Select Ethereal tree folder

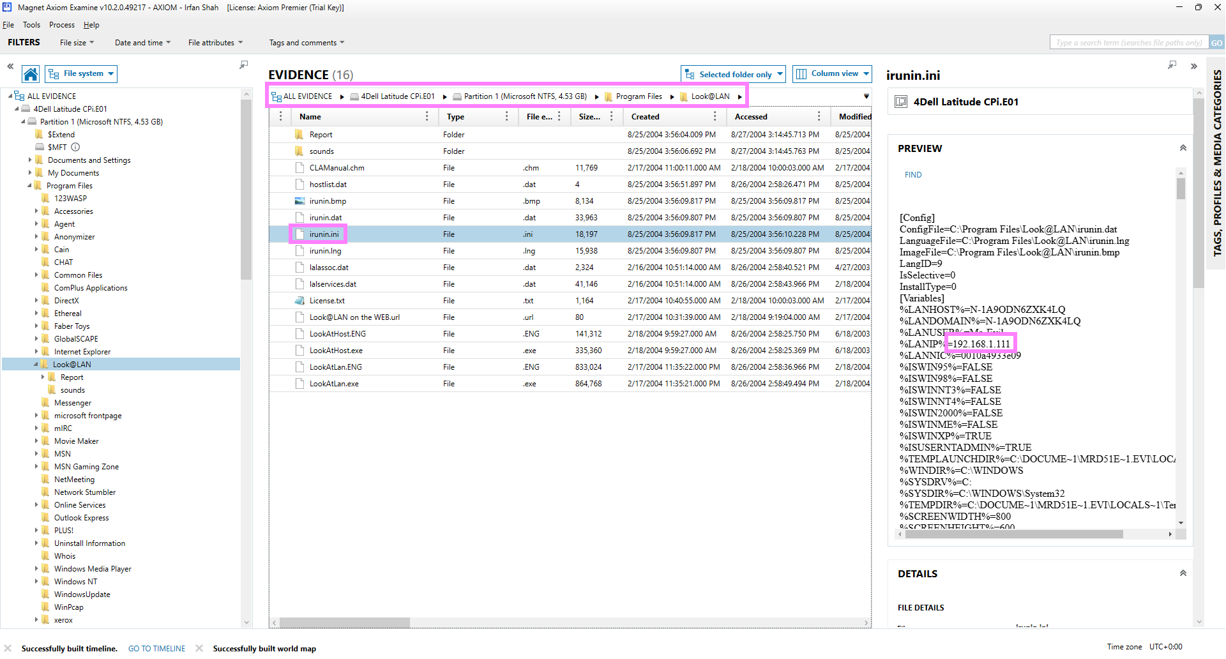[x=68, y=313]
